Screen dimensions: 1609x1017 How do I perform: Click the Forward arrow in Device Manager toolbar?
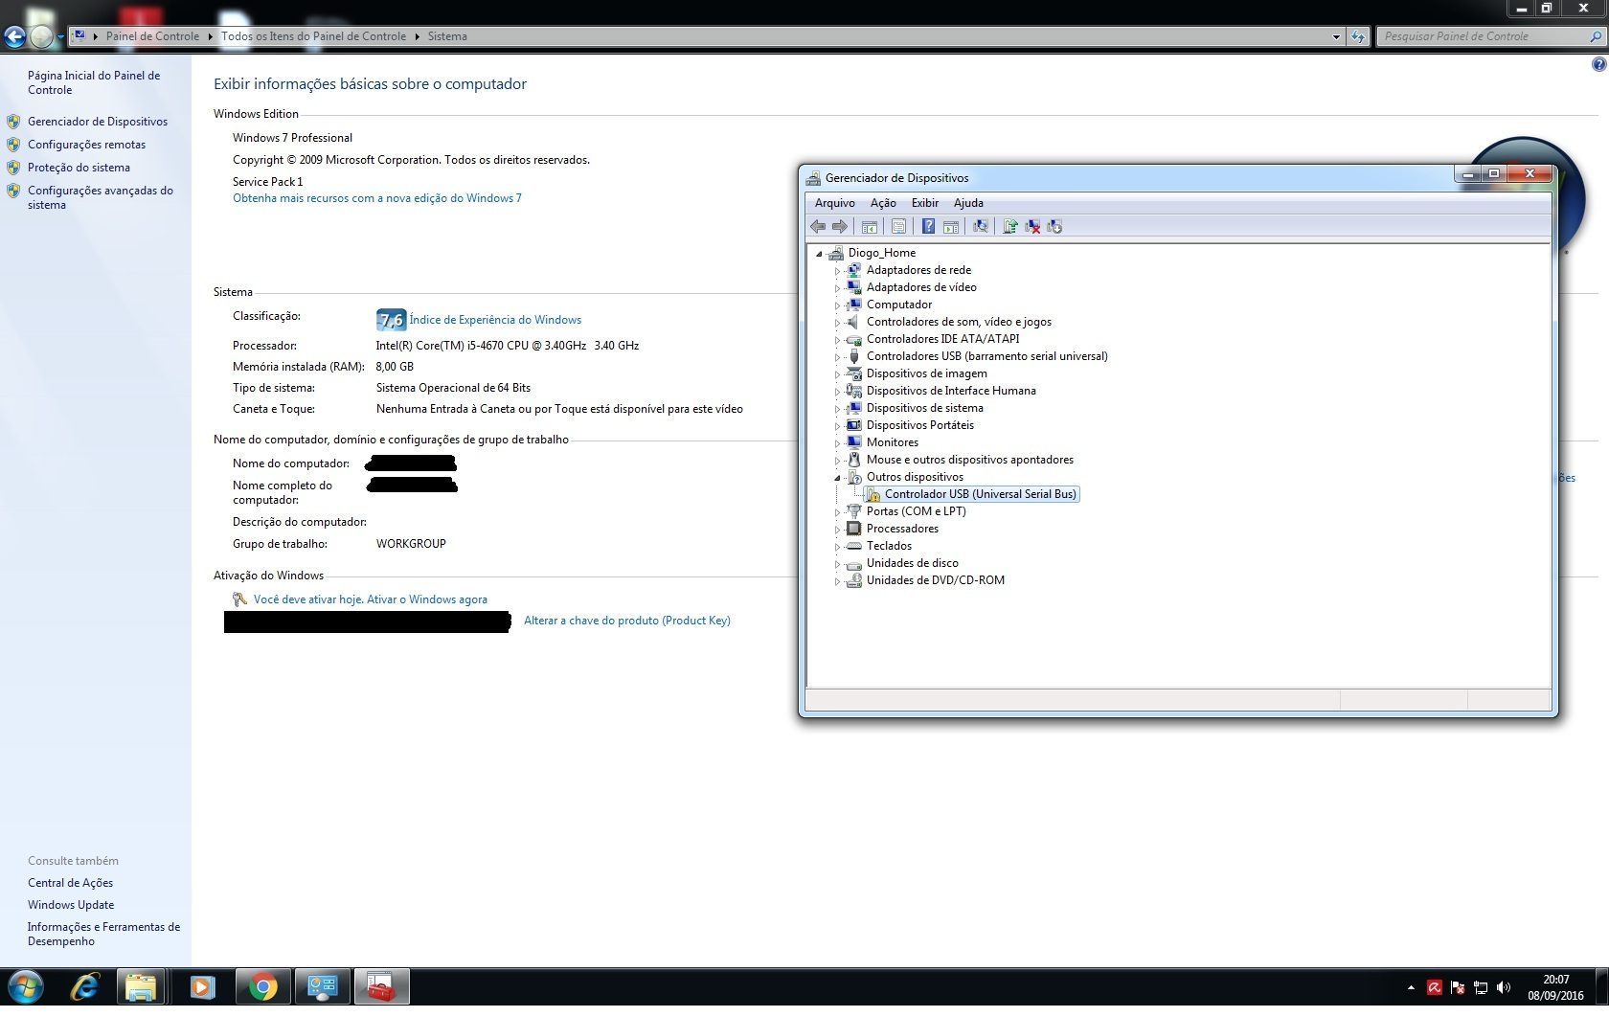coord(840,227)
